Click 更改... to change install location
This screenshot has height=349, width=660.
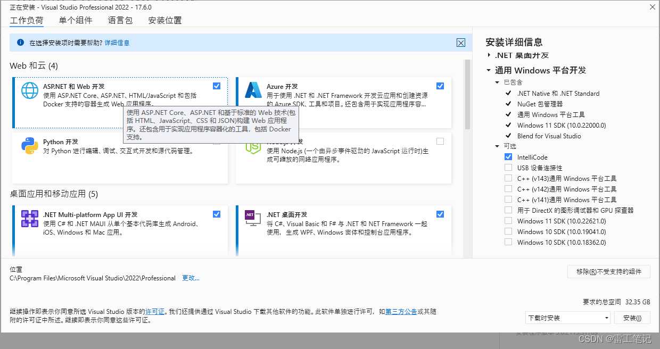pos(191,278)
